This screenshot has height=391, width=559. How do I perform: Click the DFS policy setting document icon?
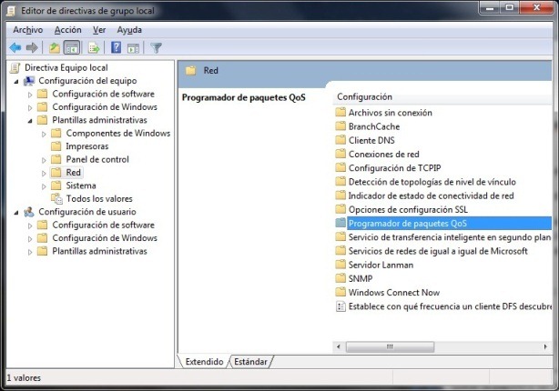340,306
